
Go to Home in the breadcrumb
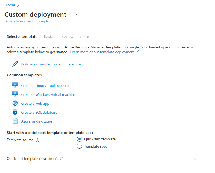coord(10,5)
